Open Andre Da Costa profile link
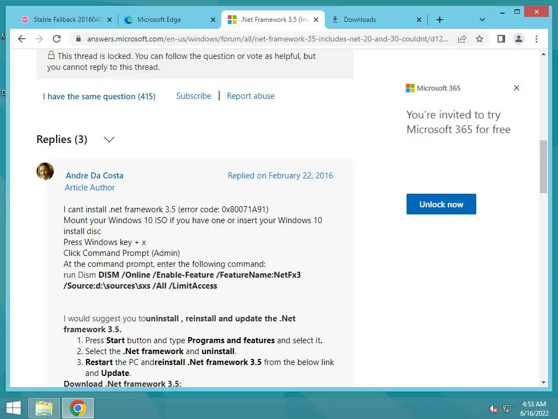This screenshot has width=558, height=419. click(94, 175)
